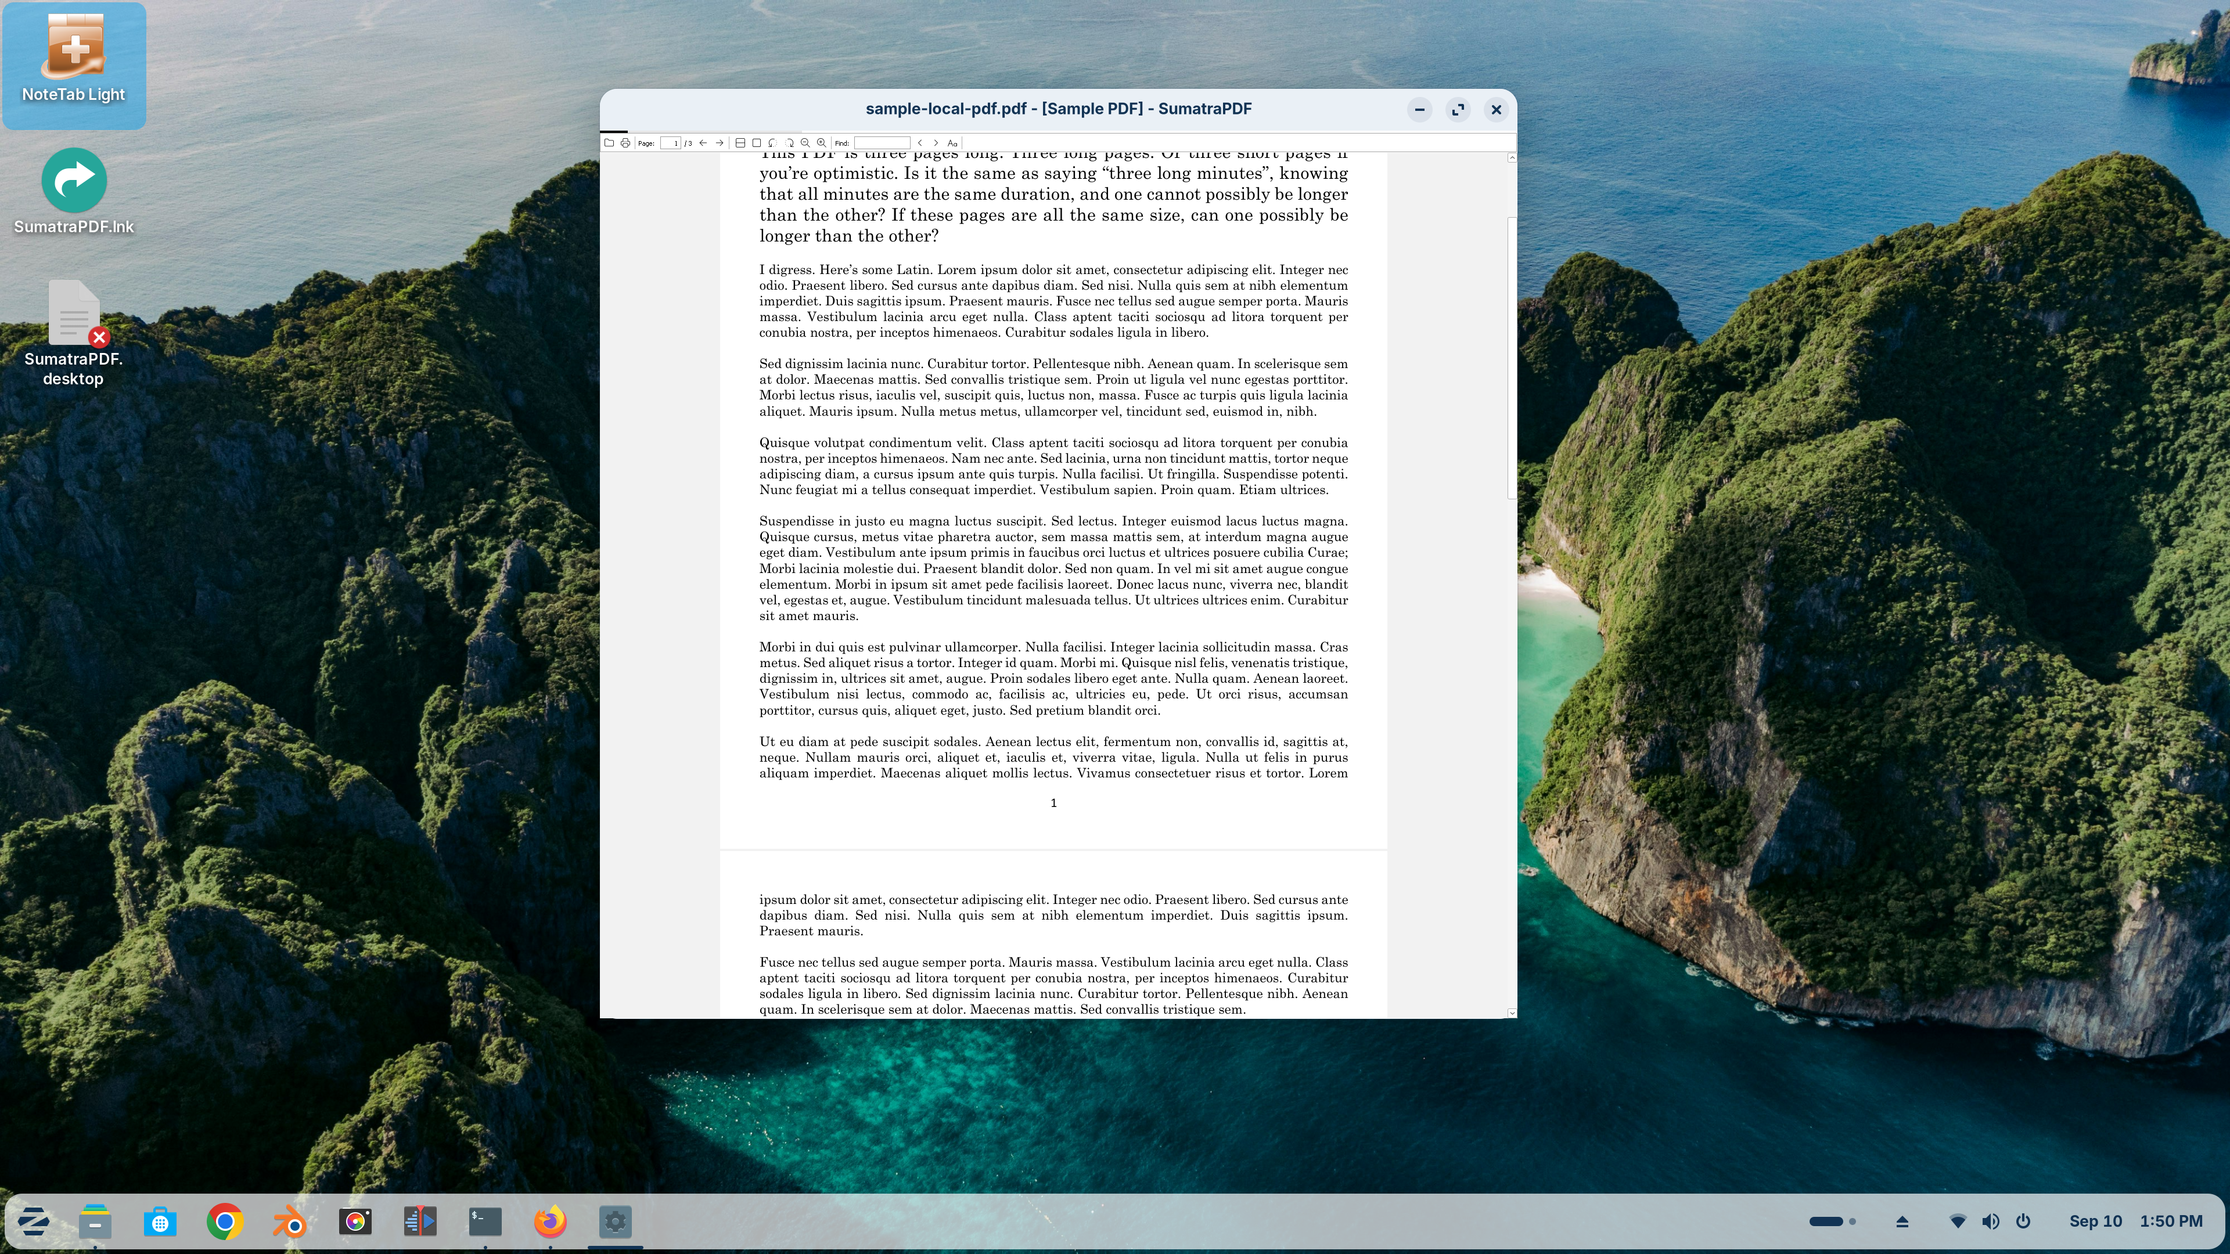This screenshot has width=2230, height=1254.
Task: Click the eject removable drive tray icon
Action: (x=1902, y=1221)
